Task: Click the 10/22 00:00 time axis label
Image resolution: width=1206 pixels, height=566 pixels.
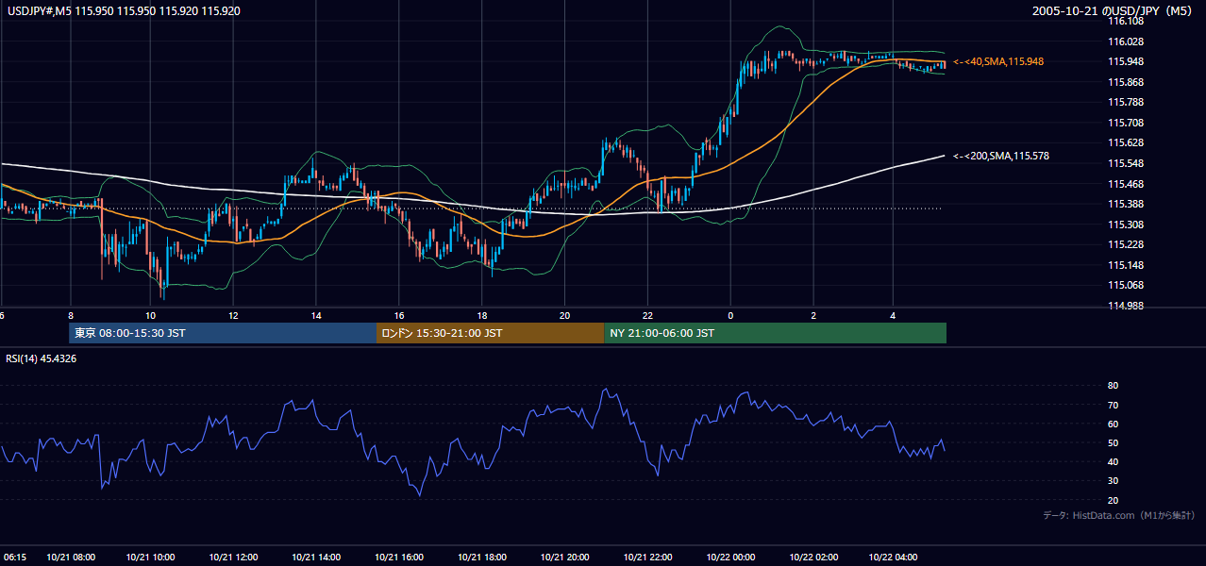Action: 729,558
